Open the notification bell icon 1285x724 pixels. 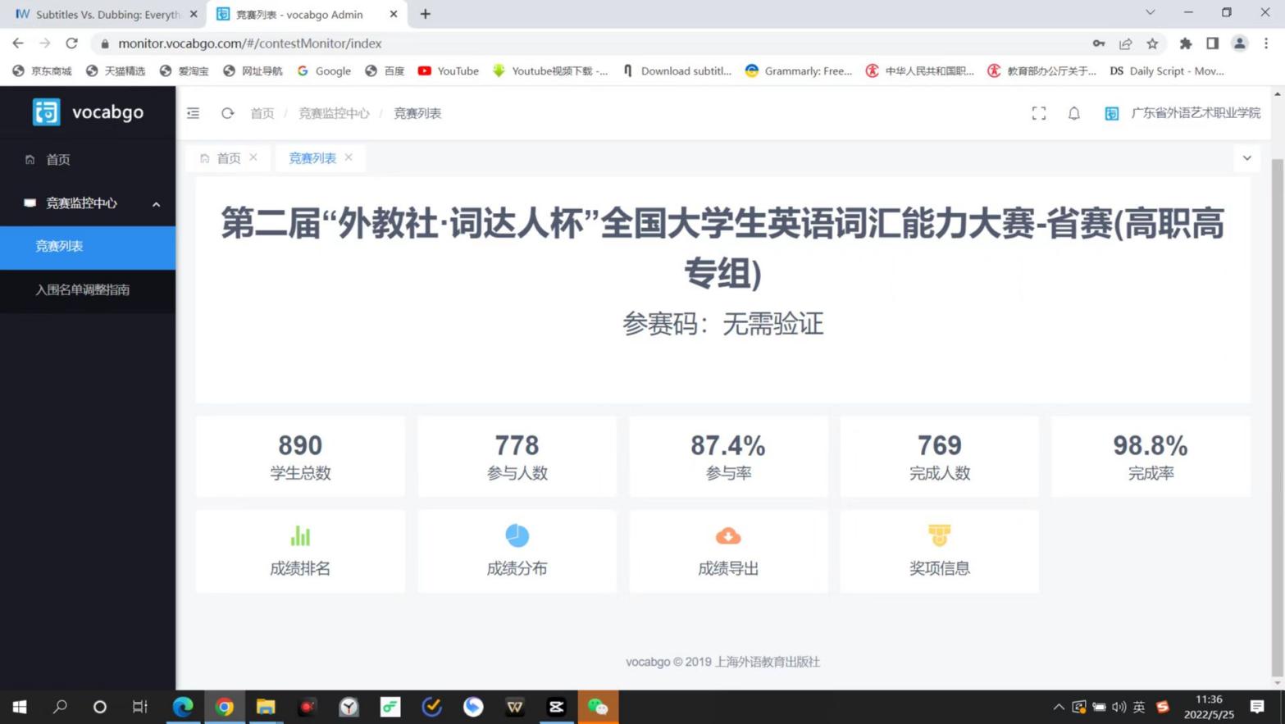(1073, 114)
